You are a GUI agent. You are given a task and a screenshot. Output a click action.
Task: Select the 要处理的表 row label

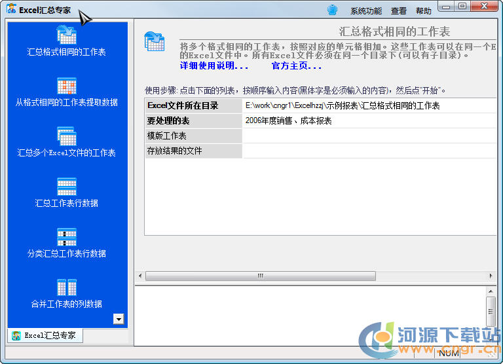click(x=193, y=121)
